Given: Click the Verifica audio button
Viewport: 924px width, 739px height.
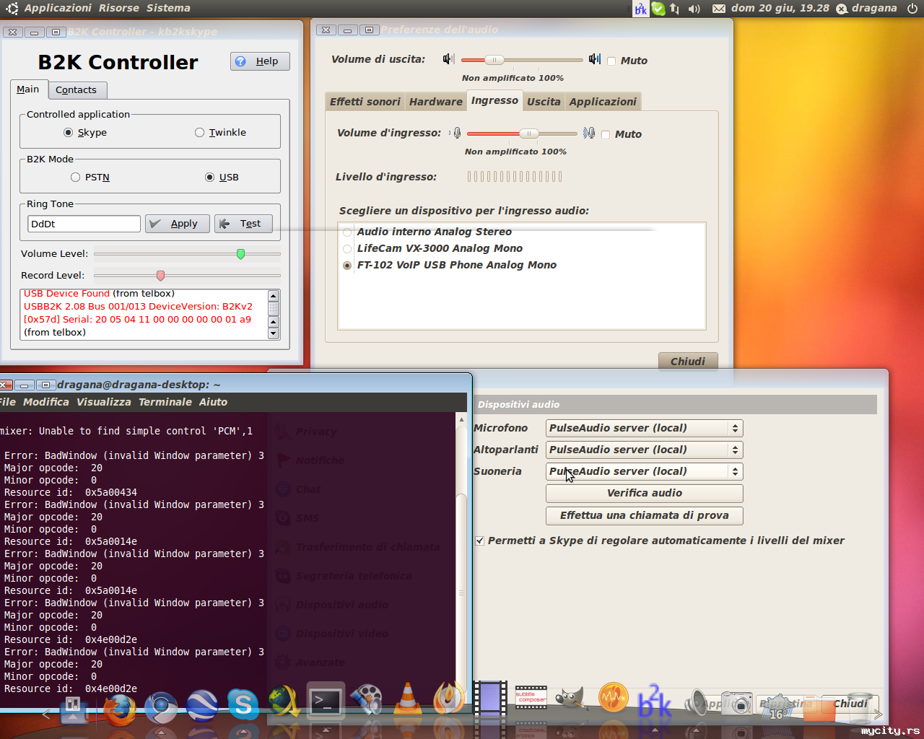Looking at the screenshot, I should coord(645,494).
